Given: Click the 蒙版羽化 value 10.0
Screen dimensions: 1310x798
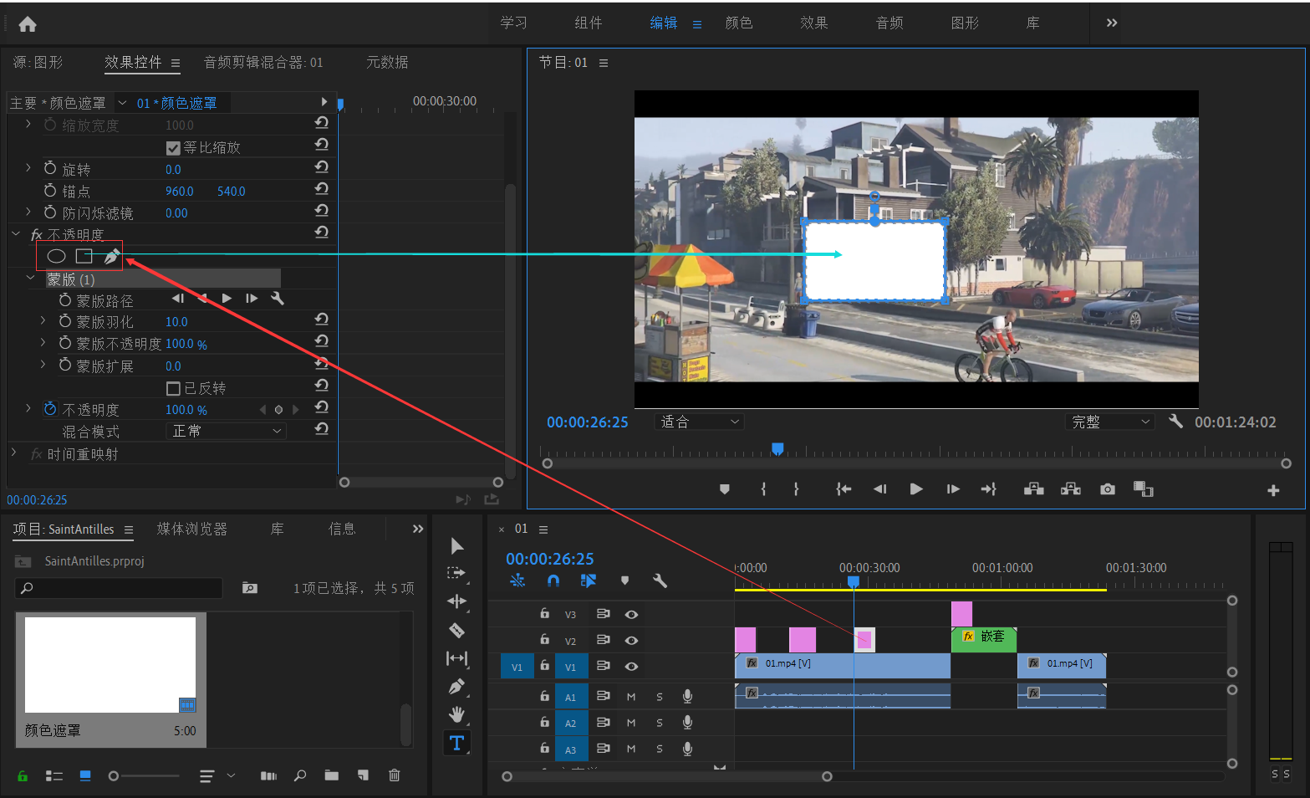Looking at the screenshot, I should coord(176,322).
